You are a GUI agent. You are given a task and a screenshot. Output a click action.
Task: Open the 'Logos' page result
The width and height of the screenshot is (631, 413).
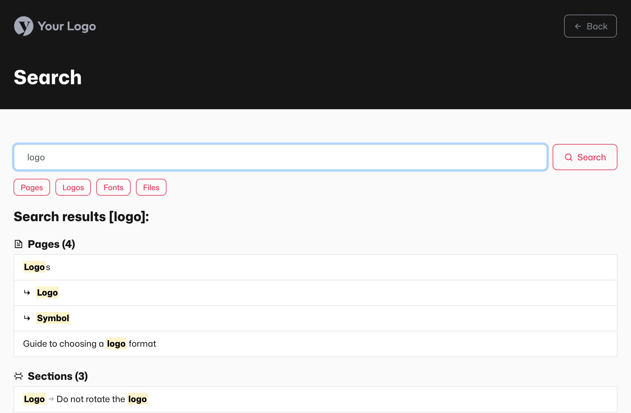315,267
